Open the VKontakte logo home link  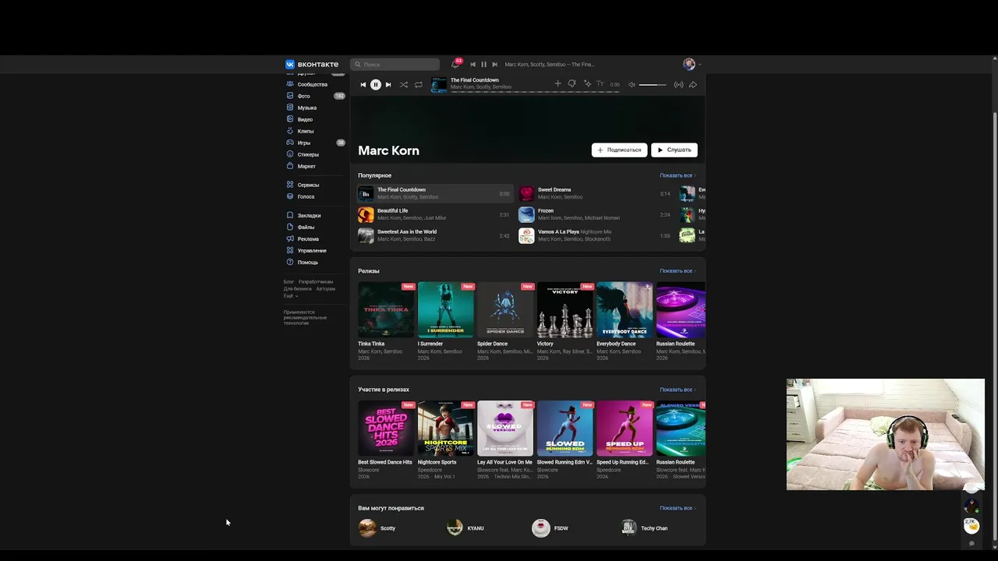(312, 64)
